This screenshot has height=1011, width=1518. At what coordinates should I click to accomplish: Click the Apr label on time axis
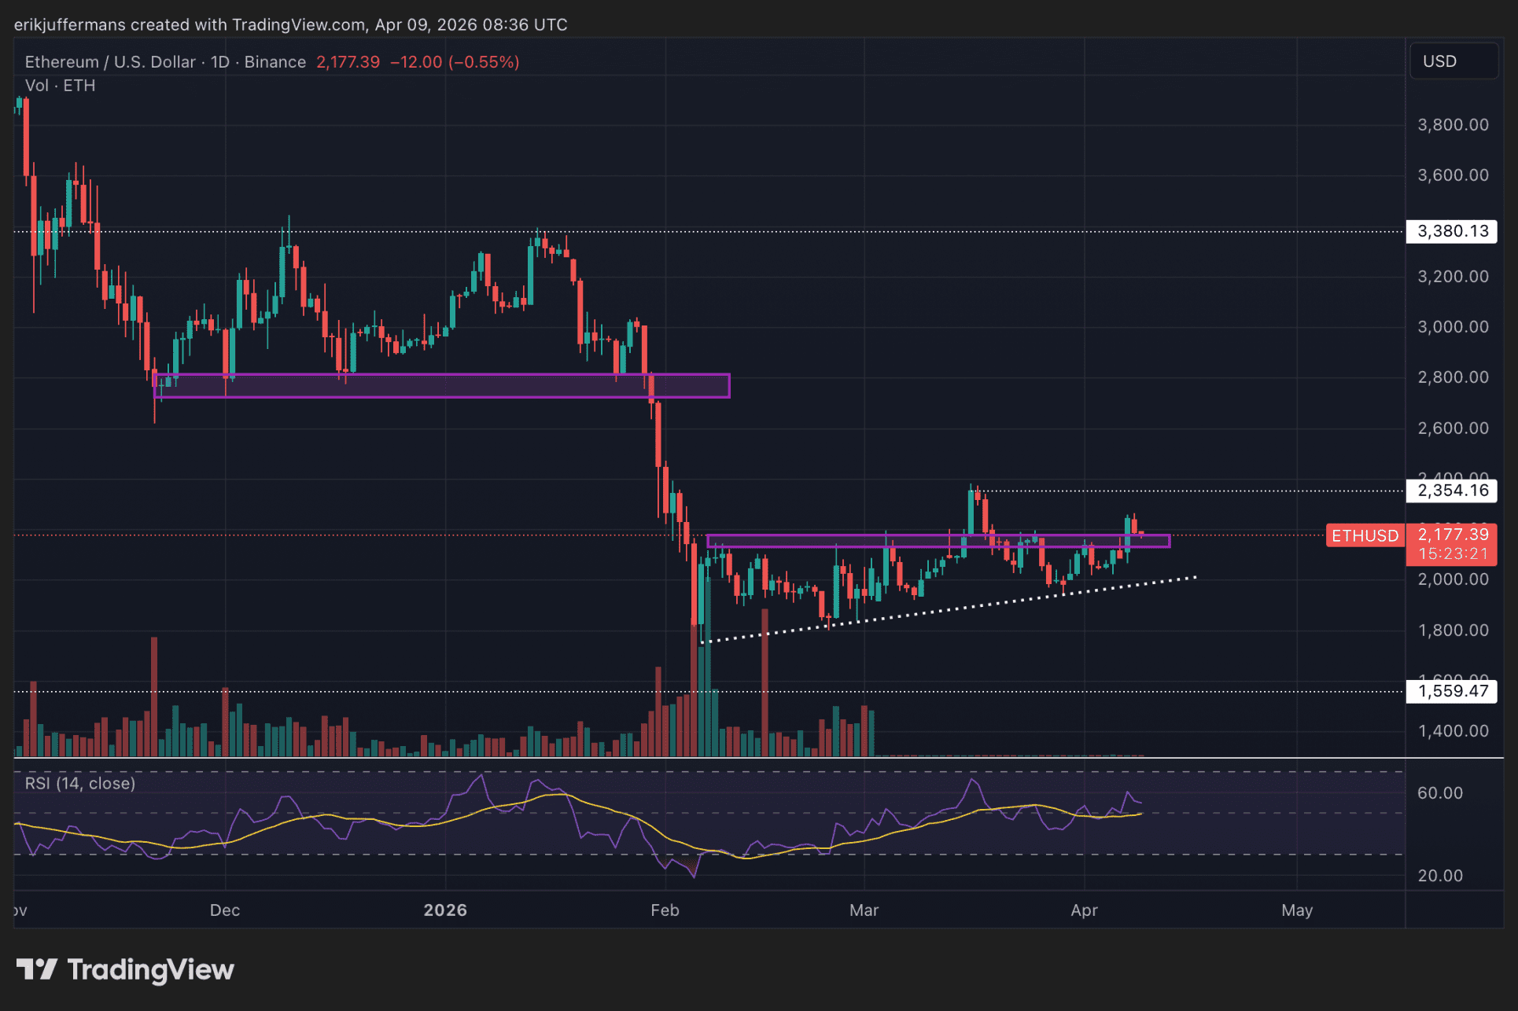click(x=1084, y=910)
